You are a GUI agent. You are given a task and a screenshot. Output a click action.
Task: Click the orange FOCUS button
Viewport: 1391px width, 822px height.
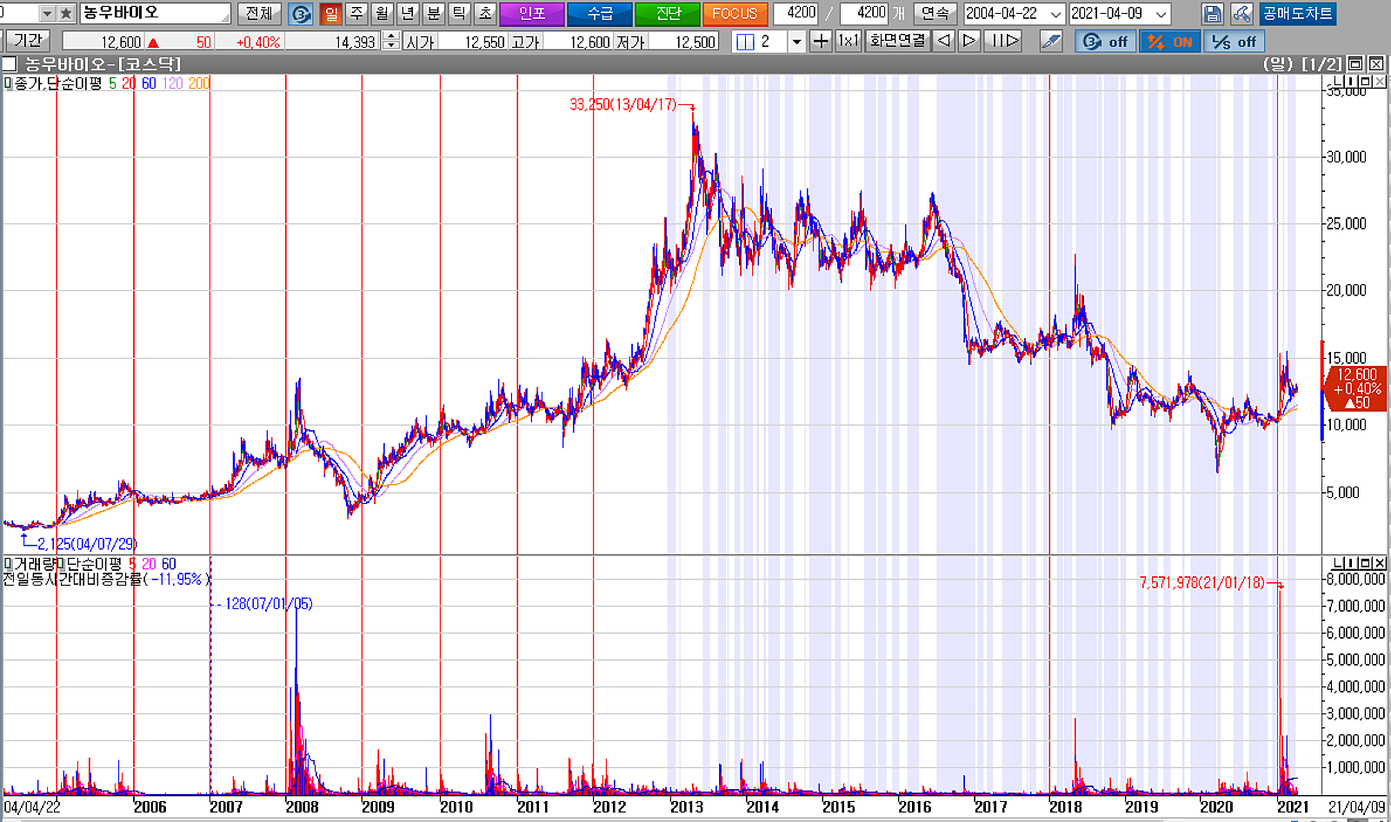point(735,14)
